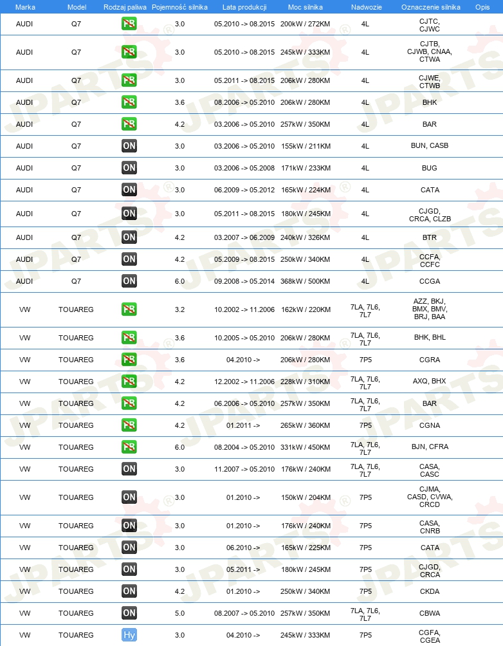Click the petrol icon in the Touareg CGNA row

129,425
